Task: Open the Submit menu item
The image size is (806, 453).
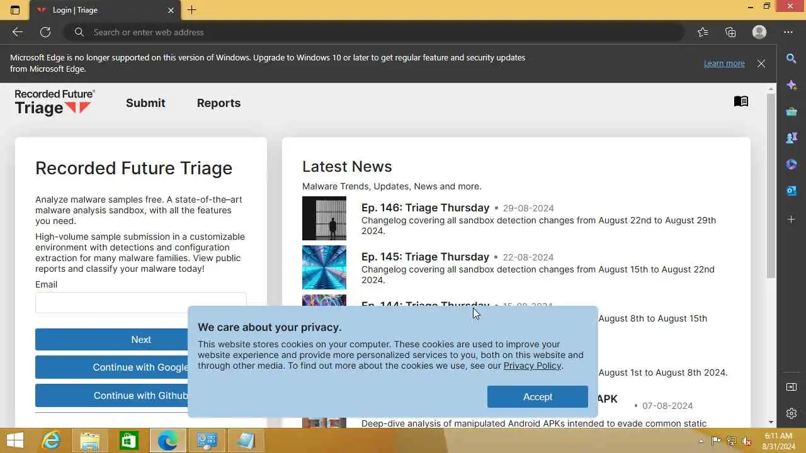Action: click(145, 103)
